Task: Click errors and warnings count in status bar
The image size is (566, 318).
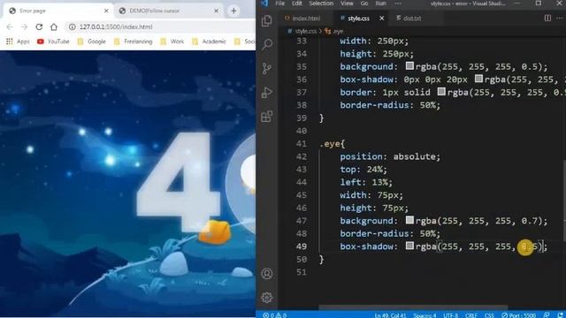Action: [x=274, y=315]
